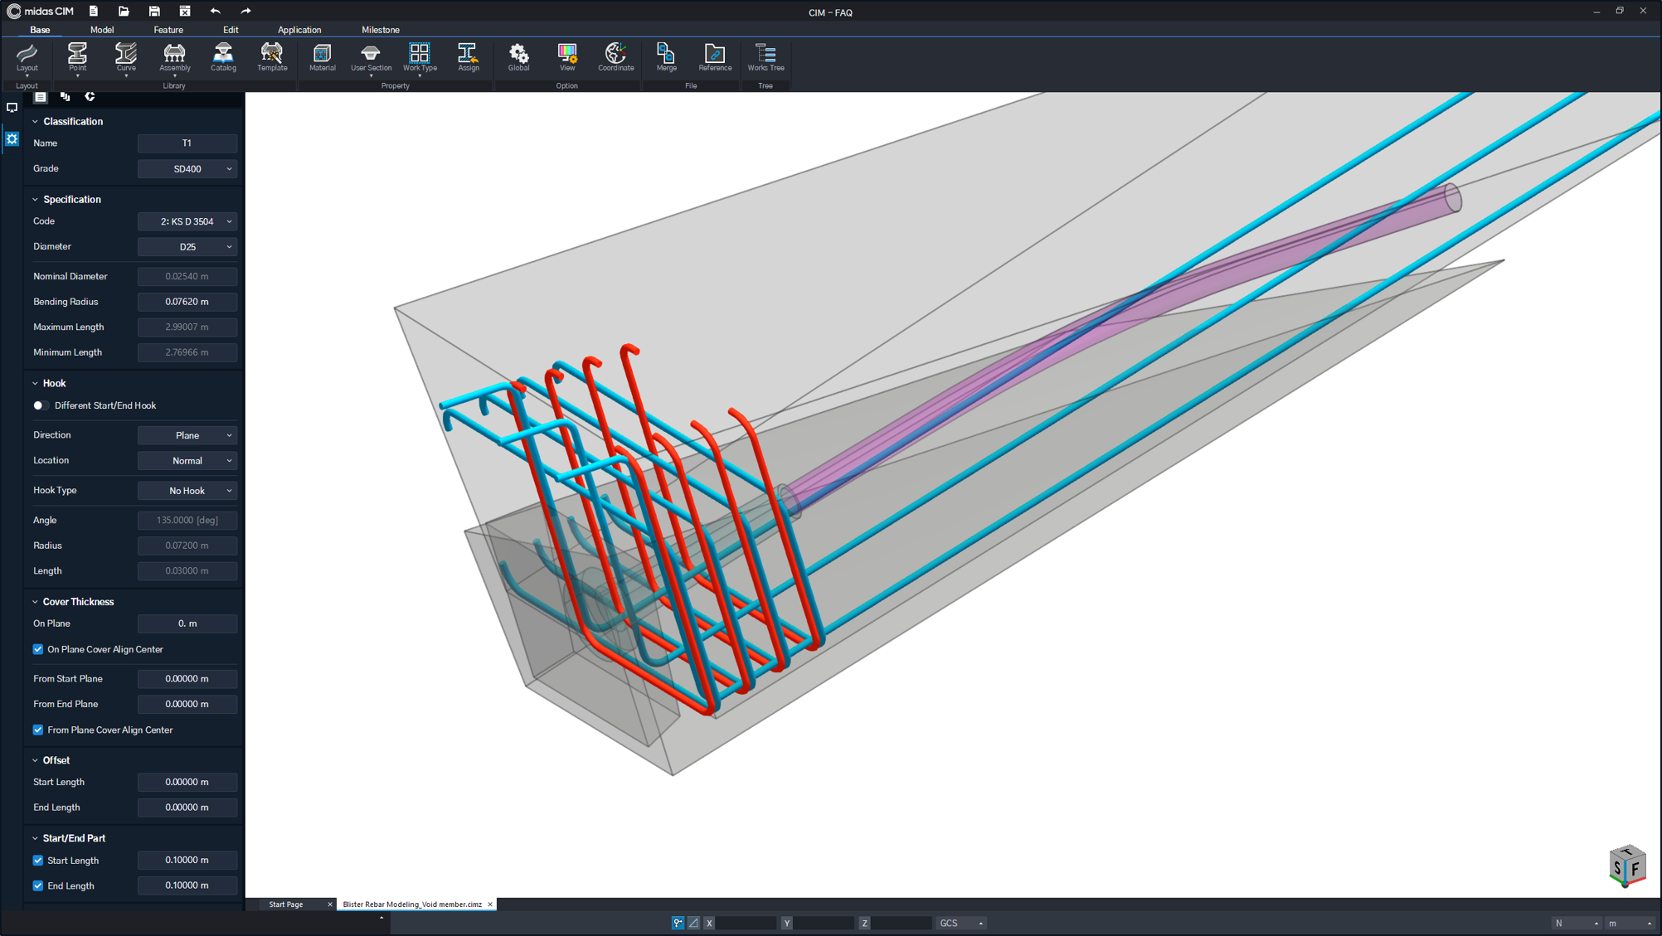Viewport: 1662px width, 936px height.
Task: Click the On Plane cover field
Action: (187, 623)
